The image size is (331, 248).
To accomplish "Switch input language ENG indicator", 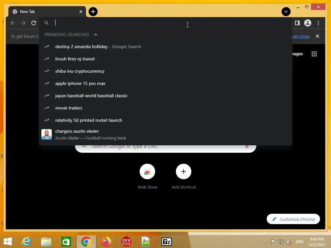I will pos(300,242).
